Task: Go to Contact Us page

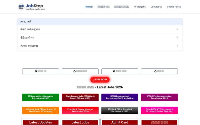Action: 156,7
